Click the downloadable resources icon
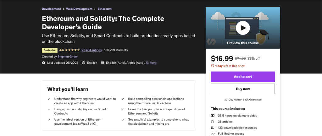The width and height of the screenshot is (322, 136). (x=213, y=128)
